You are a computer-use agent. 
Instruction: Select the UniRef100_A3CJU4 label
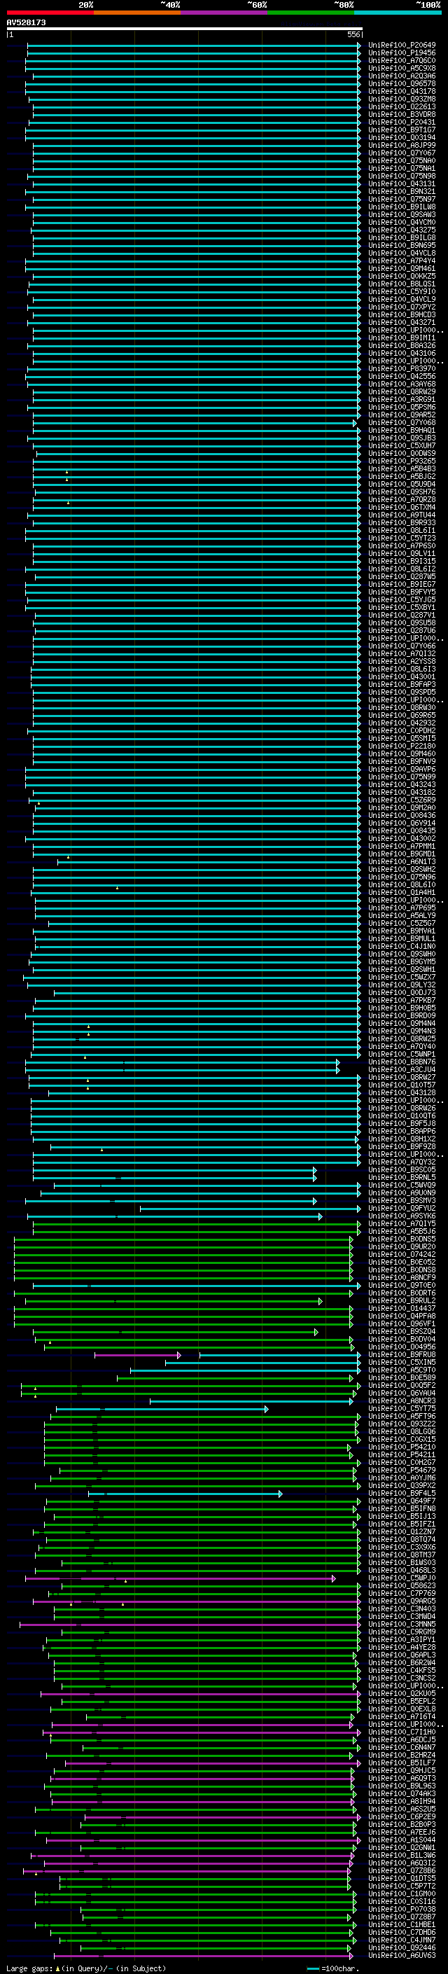click(402, 1069)
